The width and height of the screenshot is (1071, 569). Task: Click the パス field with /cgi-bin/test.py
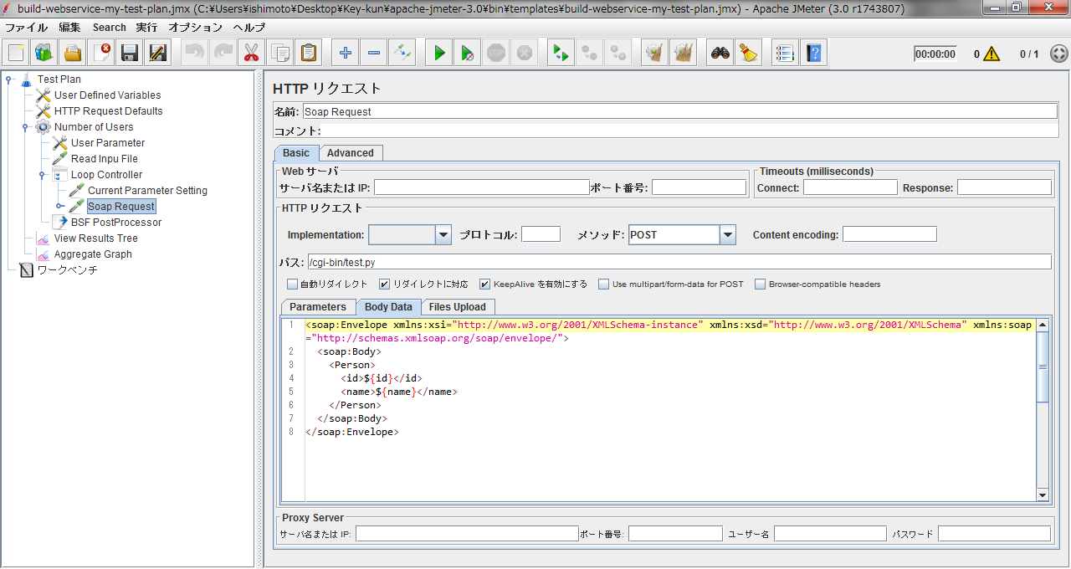679,262
